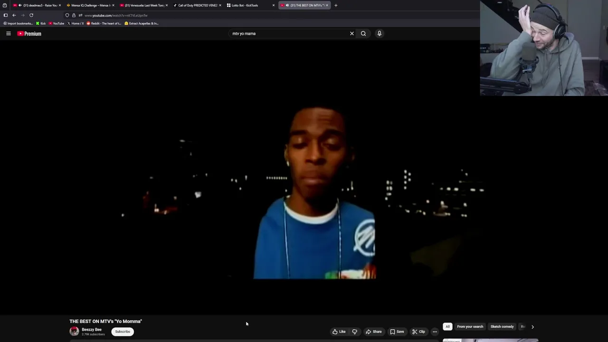Open Beezzy Bee channel avatar
This screenshot has height=342, width=608.
coord(74,332)
